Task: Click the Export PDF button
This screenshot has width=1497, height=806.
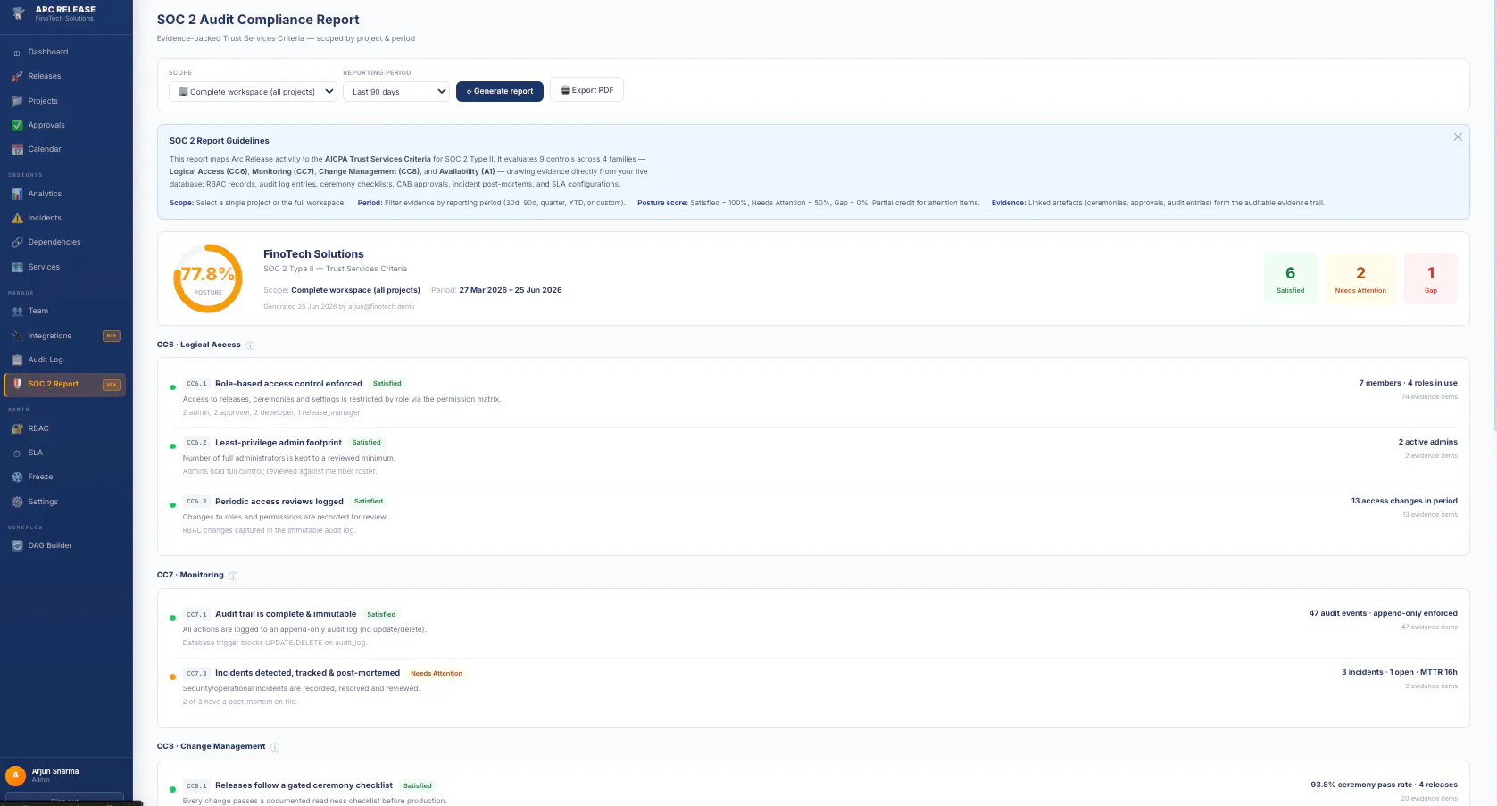Action: [586, 90]
